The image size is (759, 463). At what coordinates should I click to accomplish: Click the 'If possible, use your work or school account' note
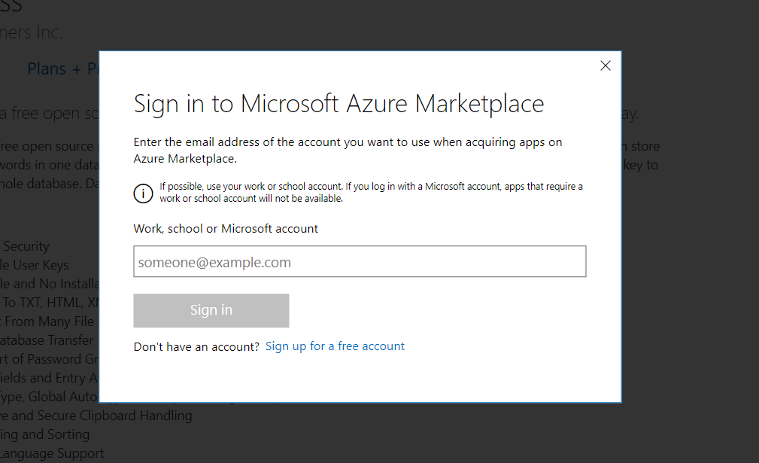372,192
